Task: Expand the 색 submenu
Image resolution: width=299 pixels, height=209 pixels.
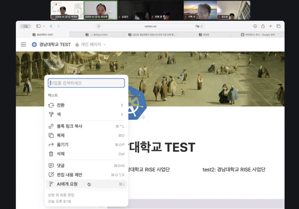Action: [86, 114]
